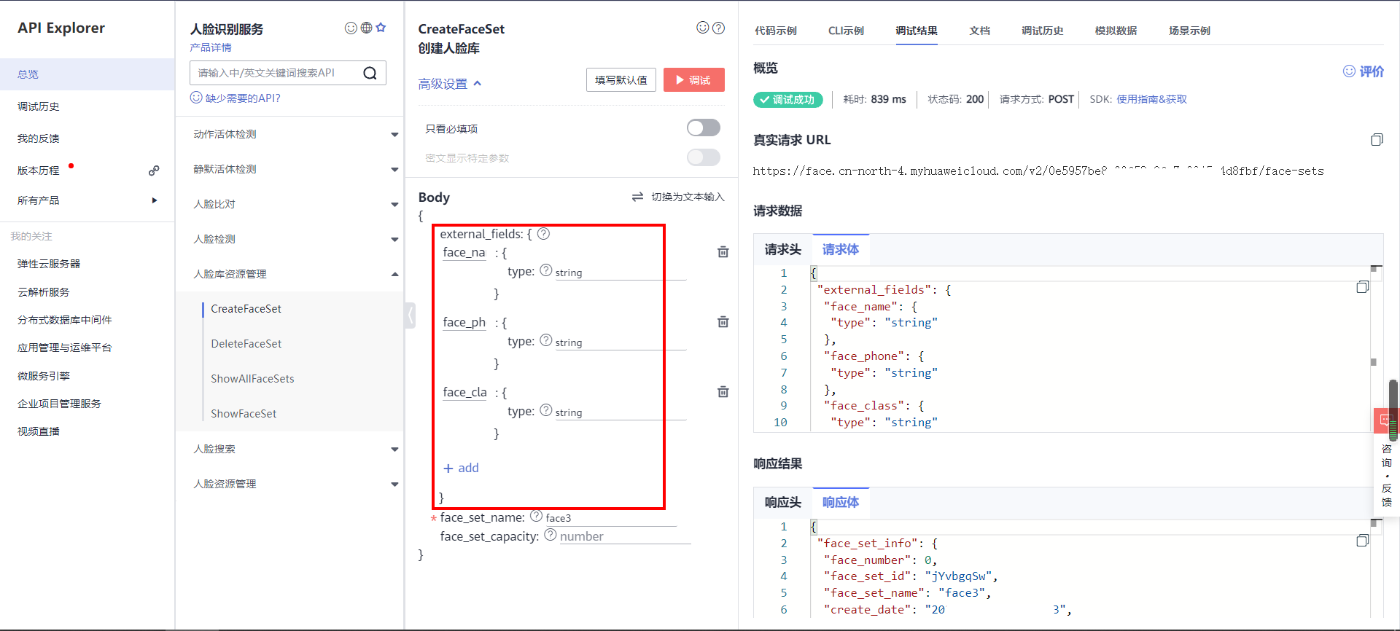Copy the request body code
The height and width of the screenshot is (631, 1400).
pyautogui.click(x=1362, y=287)
